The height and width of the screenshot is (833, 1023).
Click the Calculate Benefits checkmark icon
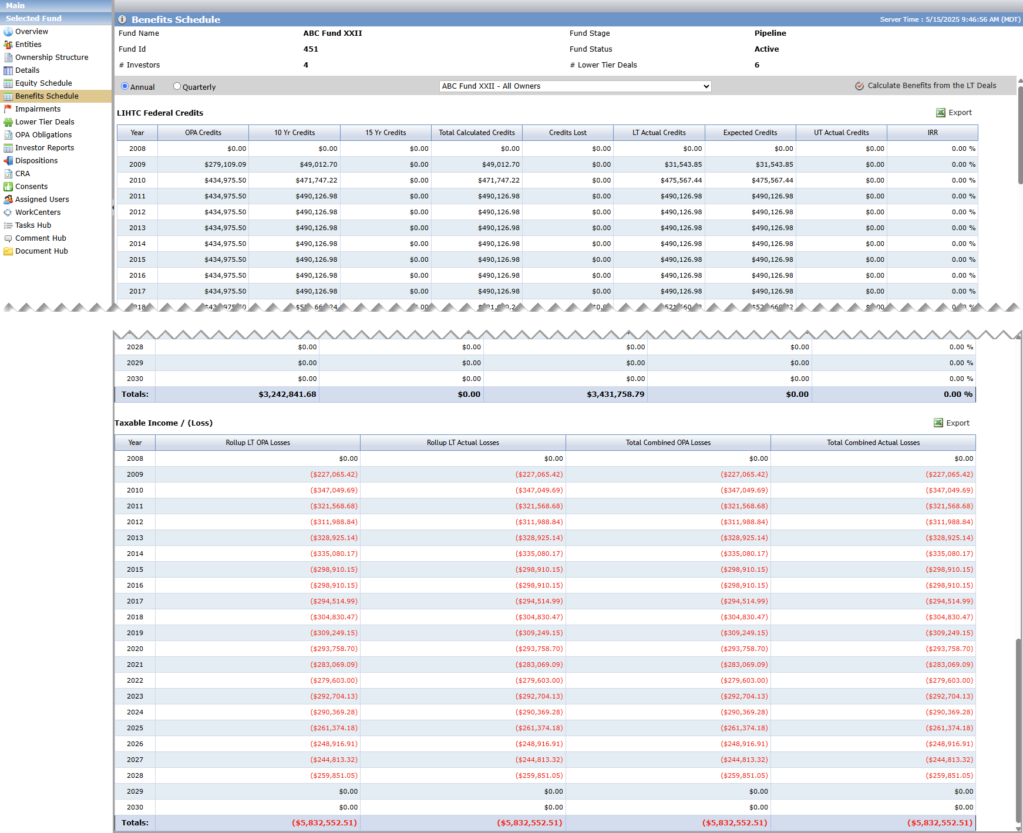coord(859,86)
